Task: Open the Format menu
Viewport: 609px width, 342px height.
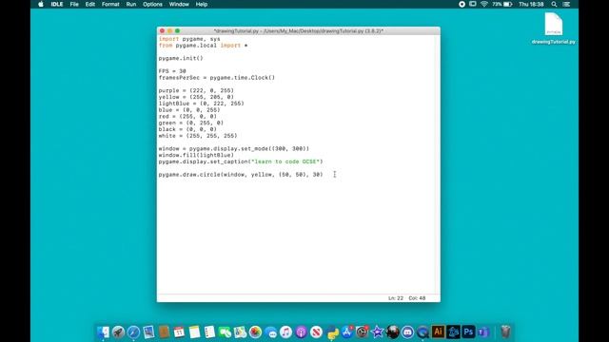Action: (x=110, y=4)
